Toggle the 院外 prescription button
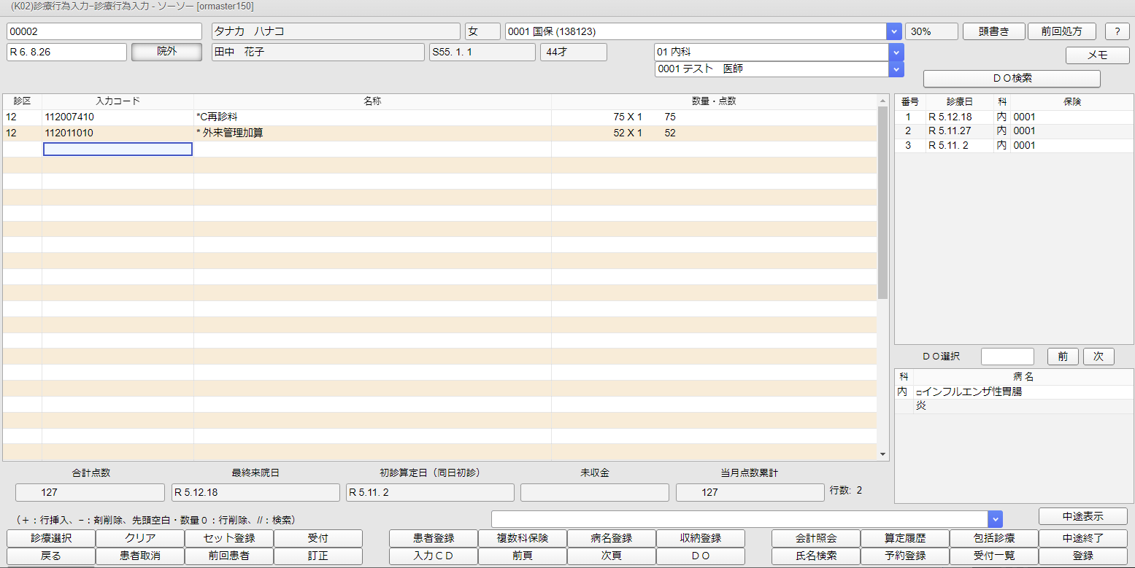The width and height of the screenshot is (1135, 568). click(166, 52)
